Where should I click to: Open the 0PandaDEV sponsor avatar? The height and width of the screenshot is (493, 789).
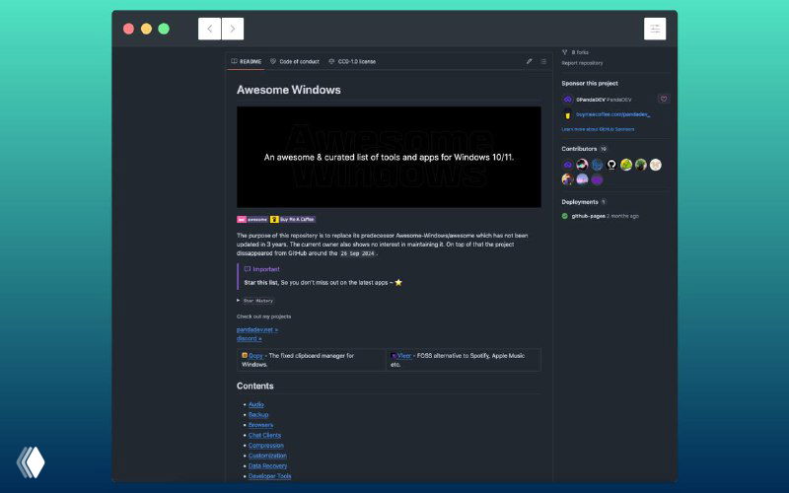[x=568, y=100]
